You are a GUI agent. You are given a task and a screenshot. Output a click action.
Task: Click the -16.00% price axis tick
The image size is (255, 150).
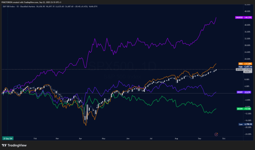(247, 120)
